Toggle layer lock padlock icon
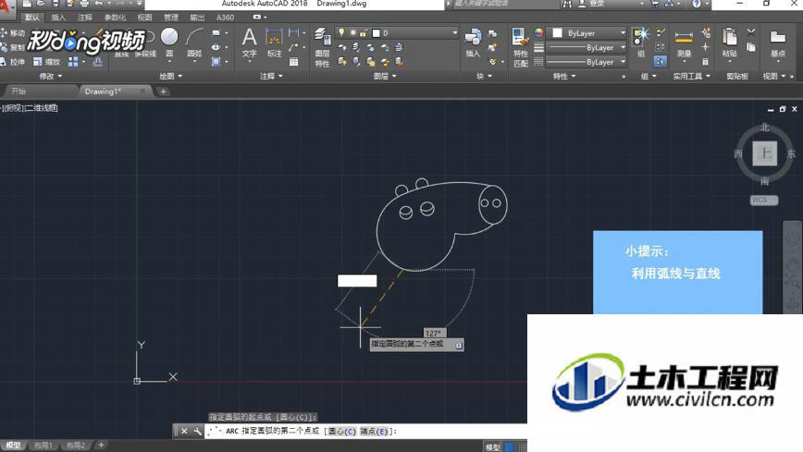This screenshot has height=452, width=803. point(364,32)
